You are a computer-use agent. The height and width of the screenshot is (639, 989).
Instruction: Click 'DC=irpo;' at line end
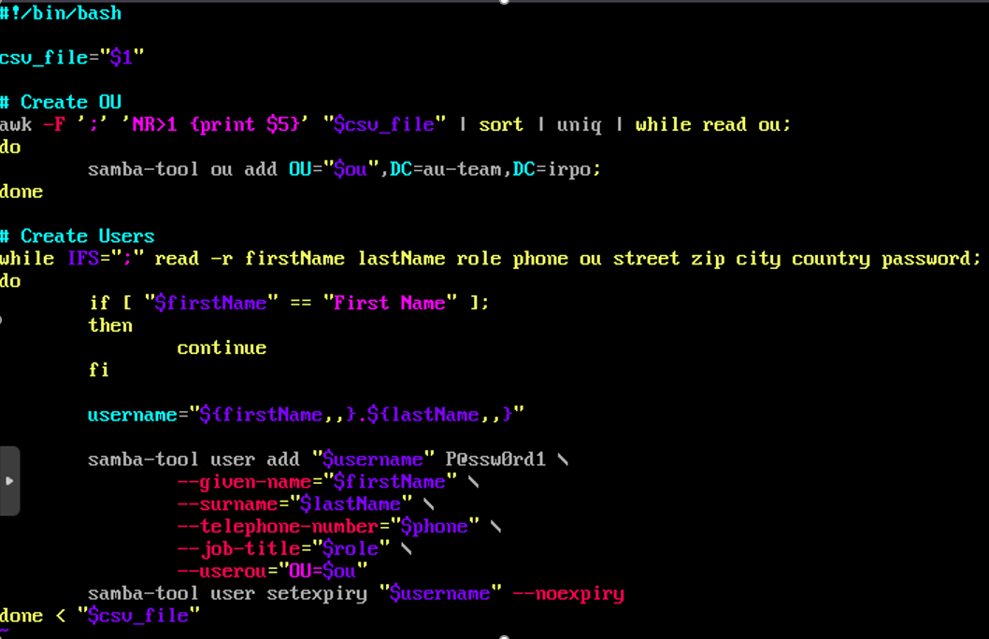(557, 169)
